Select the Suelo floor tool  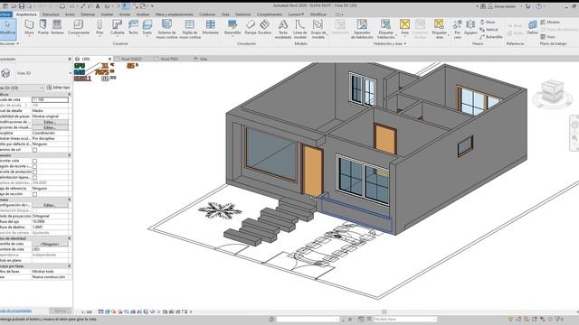tap(147, 27)
